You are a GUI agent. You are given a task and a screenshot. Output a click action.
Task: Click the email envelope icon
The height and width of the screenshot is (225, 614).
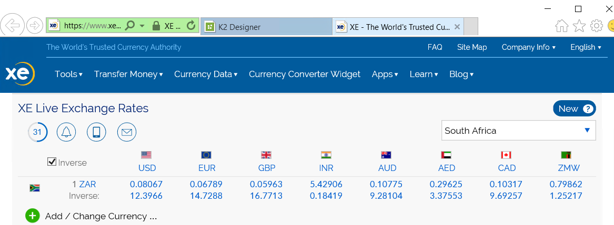pyautogui.click(x=126, y=132)
